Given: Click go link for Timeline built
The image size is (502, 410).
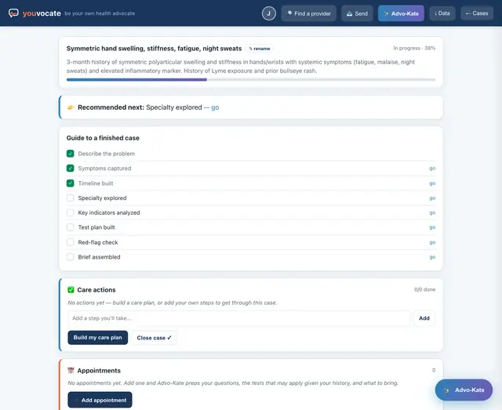Looking at the screenshot, I should point(432,183).
